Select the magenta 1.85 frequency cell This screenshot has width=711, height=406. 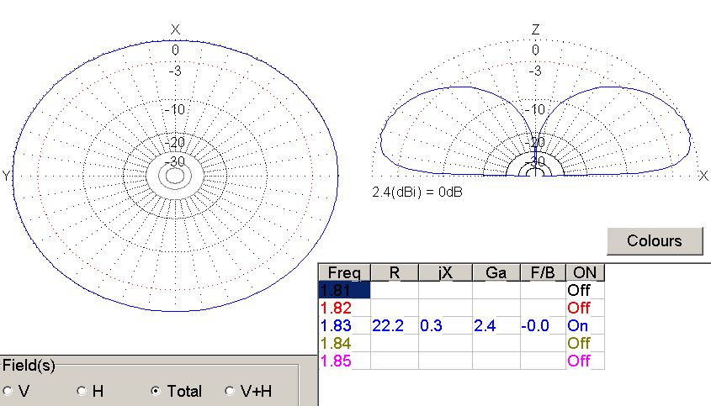(344, 361)
